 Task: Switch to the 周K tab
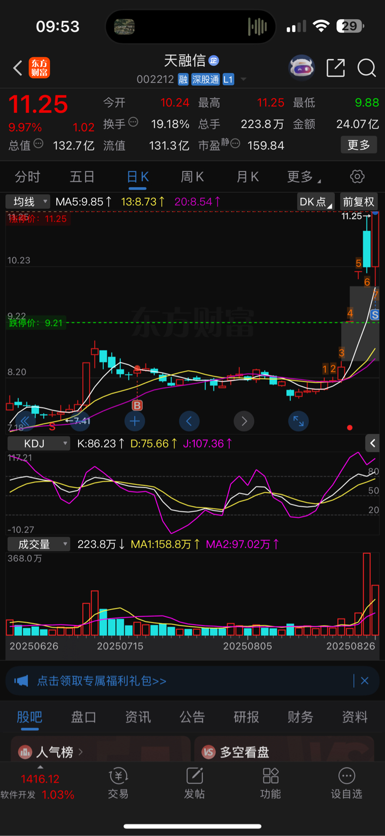[192, 177]
